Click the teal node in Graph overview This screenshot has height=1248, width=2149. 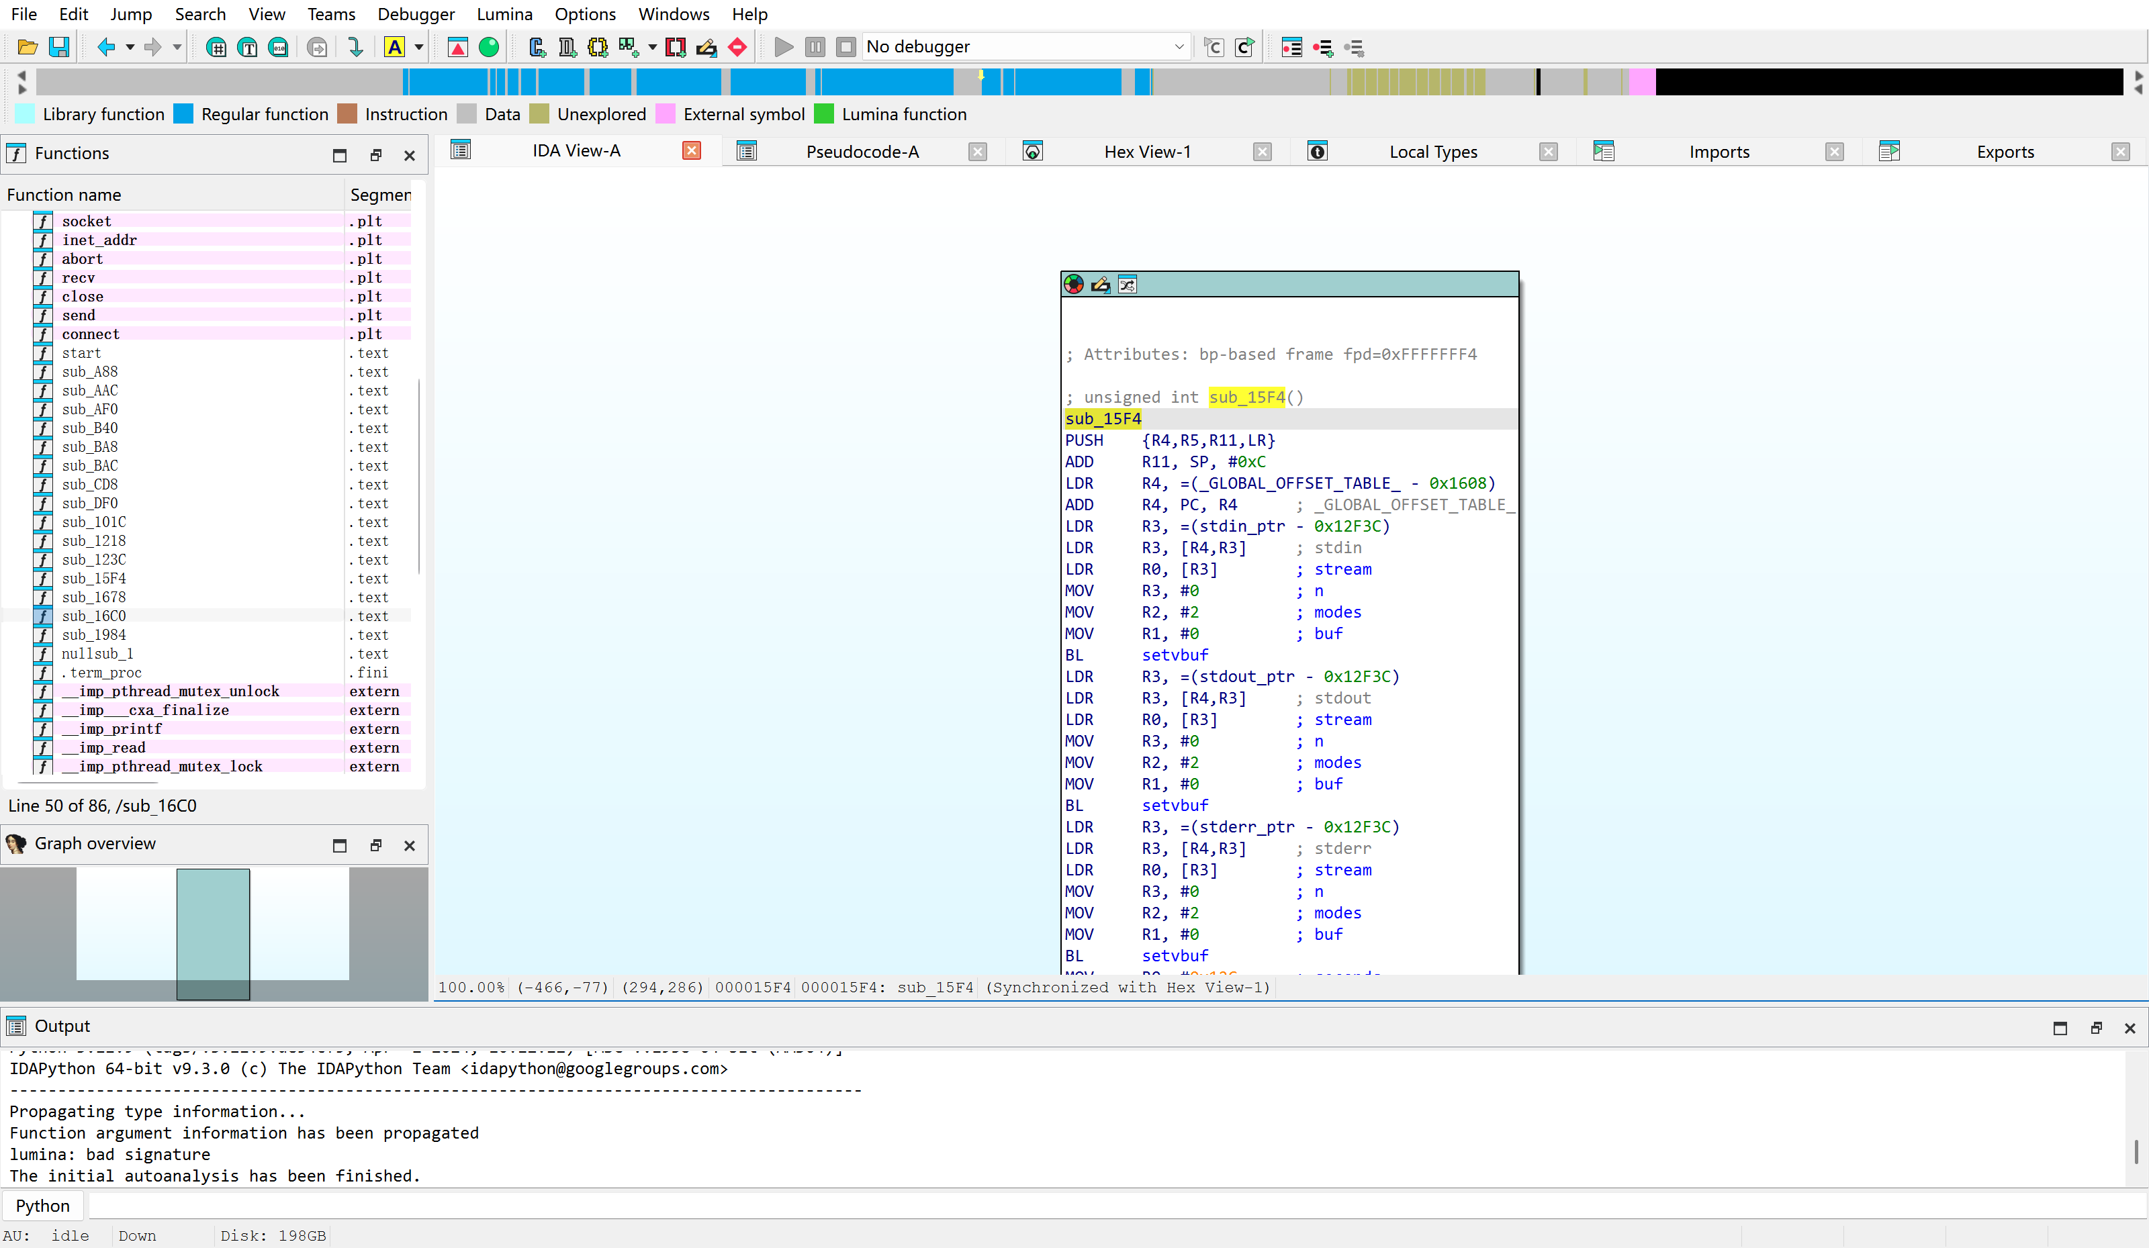pos(213,933)
